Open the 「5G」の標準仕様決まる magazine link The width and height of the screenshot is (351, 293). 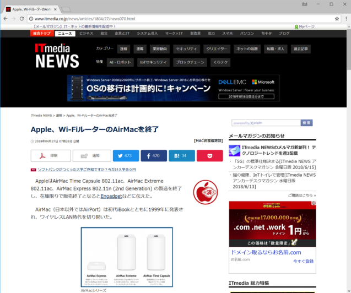coord(274,164)
